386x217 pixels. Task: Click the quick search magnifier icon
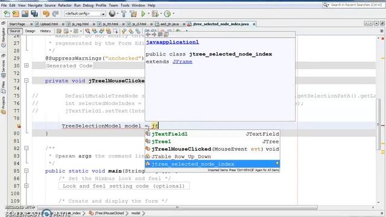point(326,5)
